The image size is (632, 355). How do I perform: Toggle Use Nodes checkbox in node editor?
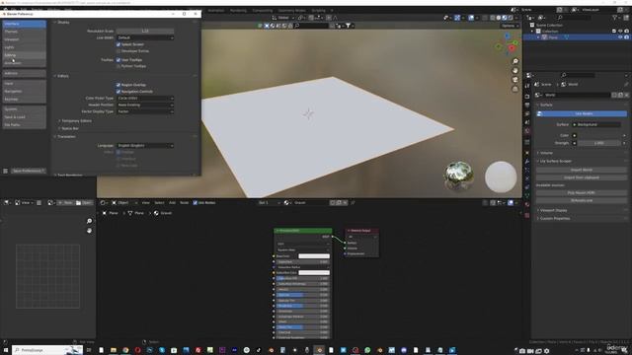pos(196,203)
